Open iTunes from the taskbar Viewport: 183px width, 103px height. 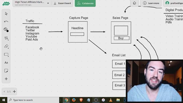(x=103, y=100)
